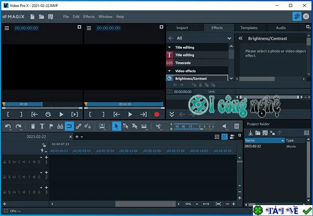The height and width of the screenshot is (216, 313).
Task: Open the All category dropdown in Effects
Action: pos(229,38)
